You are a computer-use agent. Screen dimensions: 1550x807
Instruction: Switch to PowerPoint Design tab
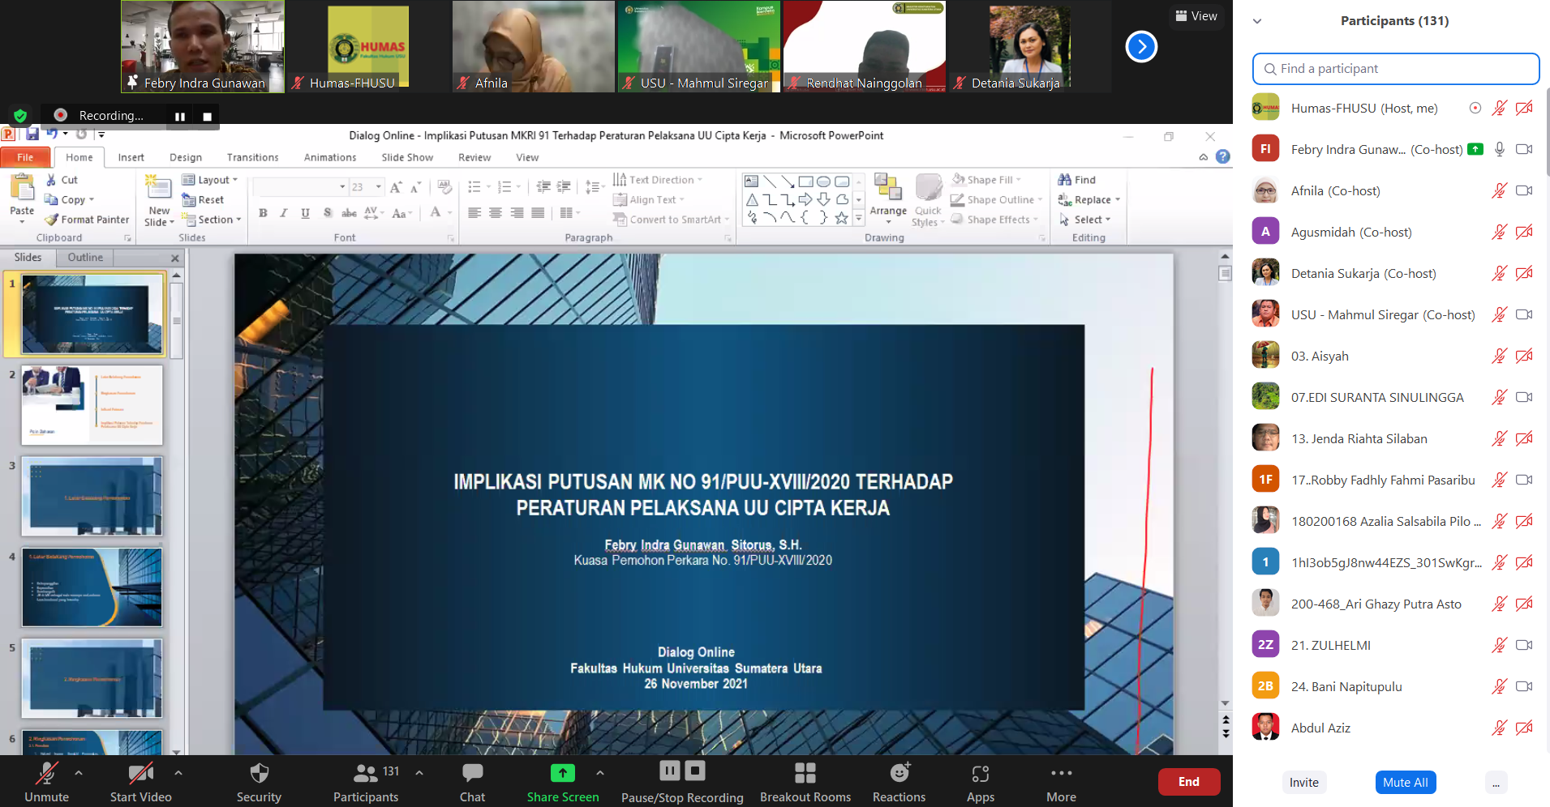[186, 157]
